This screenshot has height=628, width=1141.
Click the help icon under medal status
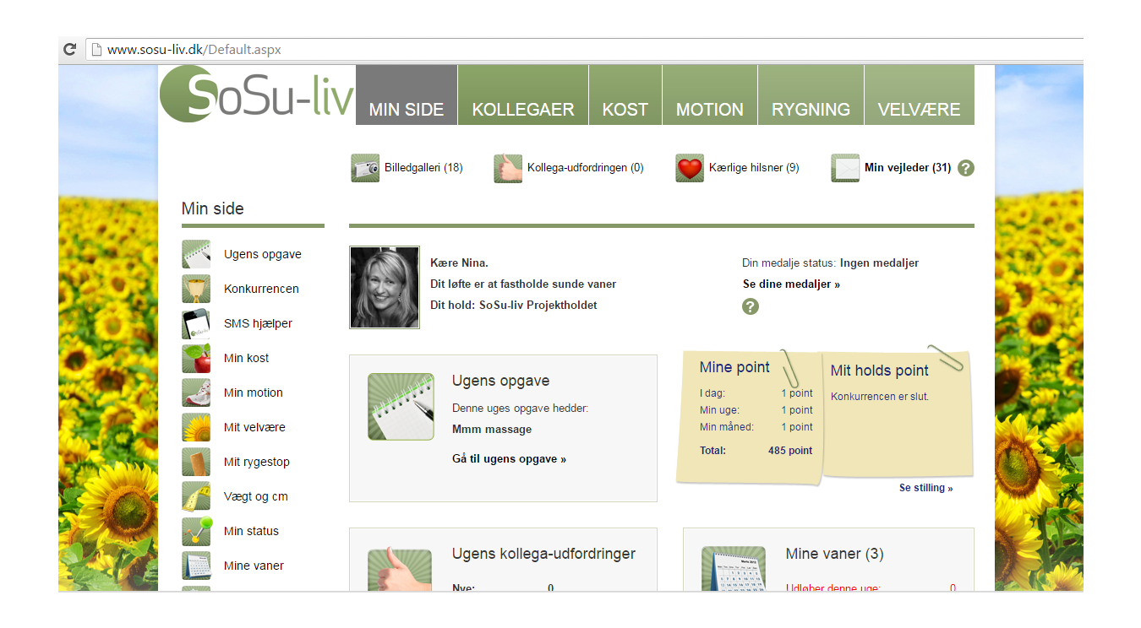pyautogui.click(x=750, y=306)
